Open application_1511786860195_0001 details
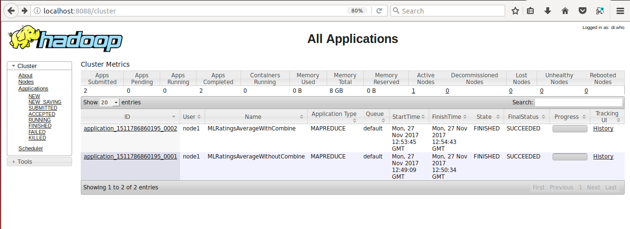 click(130, 157)
